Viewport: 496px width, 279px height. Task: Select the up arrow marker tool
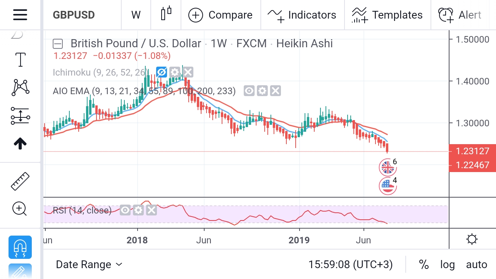click(20, 143)
